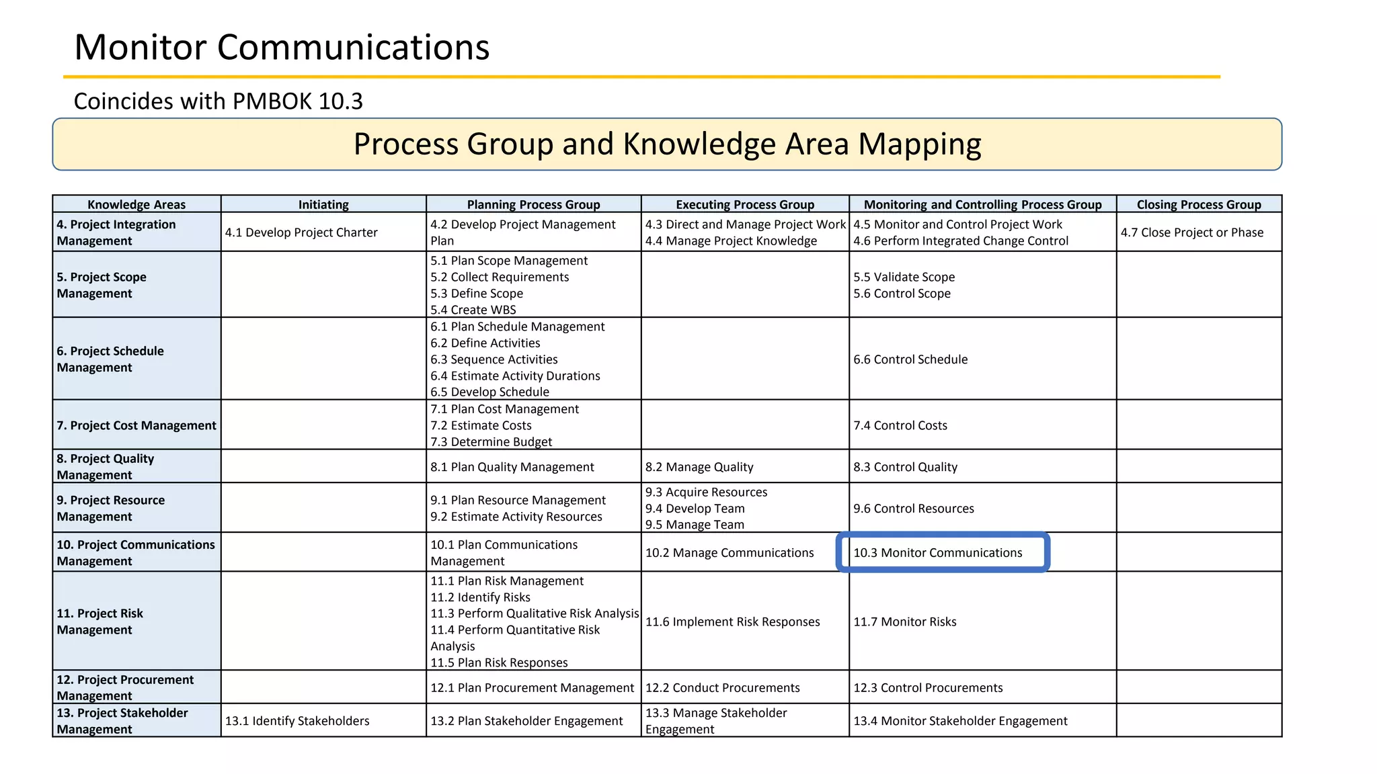1377x774 pixels.
Task: Click the Monitor Communications slide title
Action: click(x=282, y=47)
